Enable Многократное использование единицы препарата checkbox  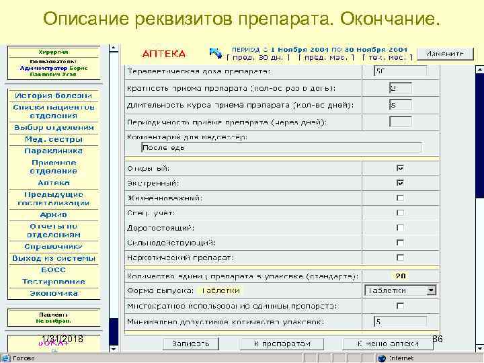click(x=400, y=306)
